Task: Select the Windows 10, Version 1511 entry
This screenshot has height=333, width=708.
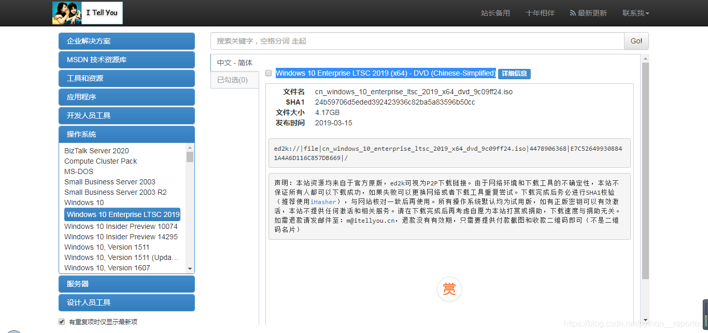Action: pos(107,247)
